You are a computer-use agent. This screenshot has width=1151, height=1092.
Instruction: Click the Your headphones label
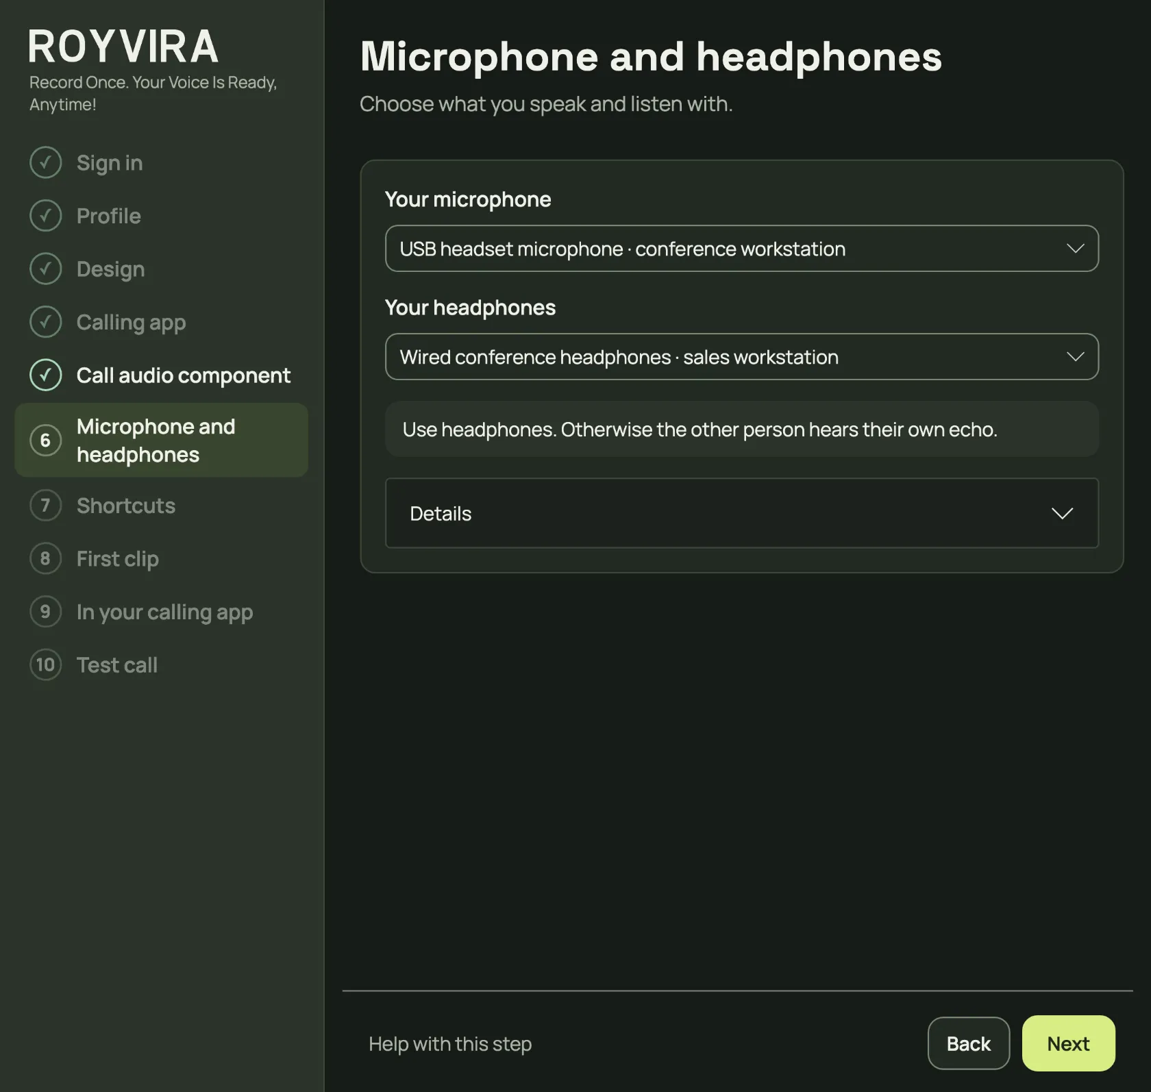[470, 308]
